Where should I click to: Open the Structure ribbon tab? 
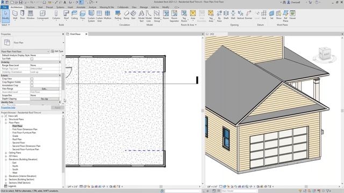point(30,7)
